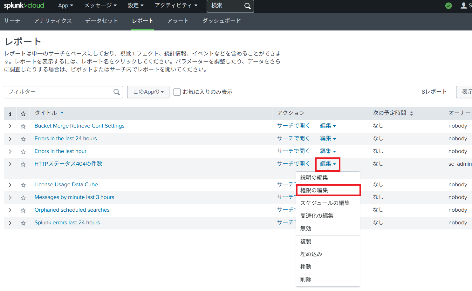Expand the Errors in the last hour row
Screen dimensions: 472x291
(x=10, y=152)
